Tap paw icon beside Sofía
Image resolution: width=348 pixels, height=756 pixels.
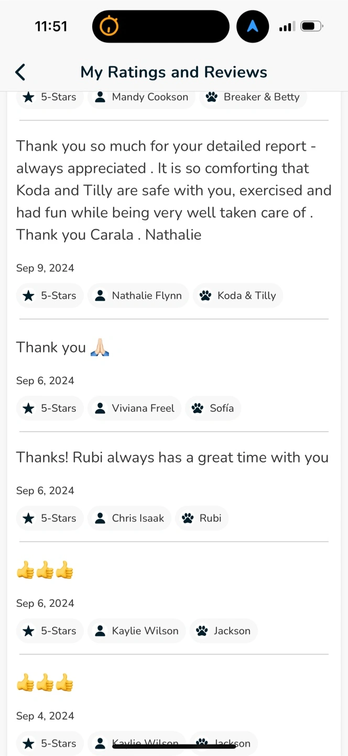coord(198,408)
